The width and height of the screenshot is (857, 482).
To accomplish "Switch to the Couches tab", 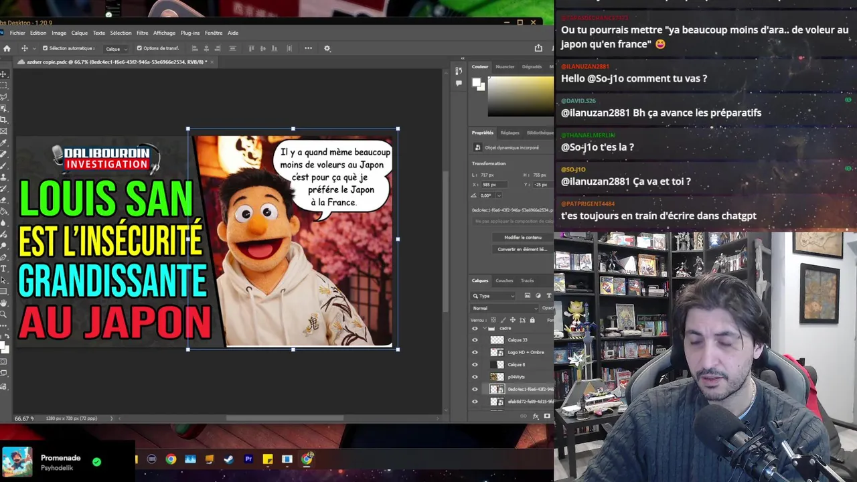I will coord(504,280).
